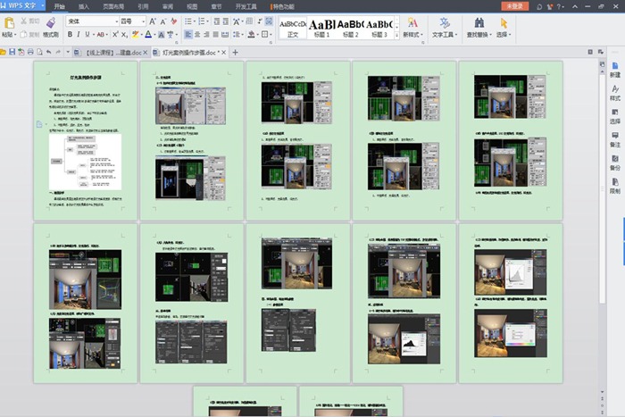
Task: Toggle Strikethrough AB formatting
Action: coord(100,35)
